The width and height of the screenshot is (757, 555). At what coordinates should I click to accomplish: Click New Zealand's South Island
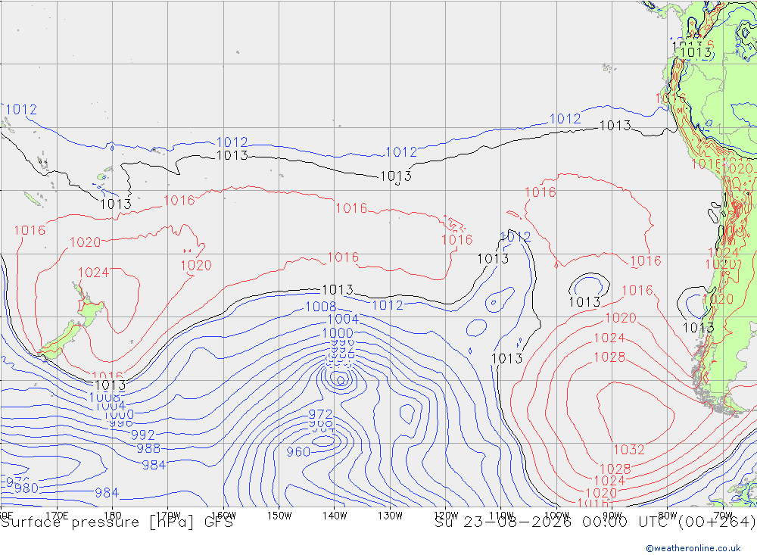(x=61, y=342)
